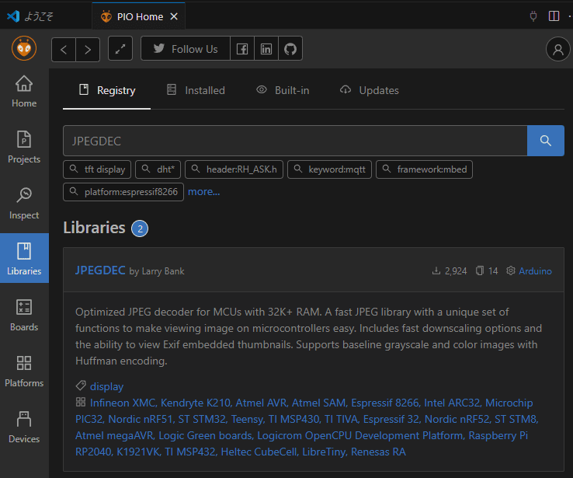This screenshot has width=573, height=478.
Task: Click the PlatformIO alien logo icon
Action: click(24, 48)
